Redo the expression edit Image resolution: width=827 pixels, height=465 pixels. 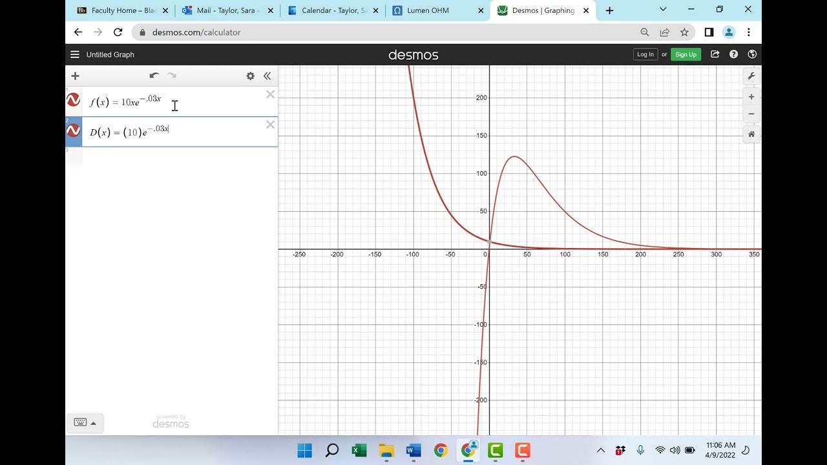172,76
